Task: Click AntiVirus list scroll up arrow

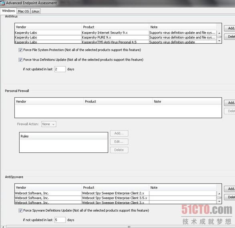Action: pyautogui.click(x=219, y=33)
